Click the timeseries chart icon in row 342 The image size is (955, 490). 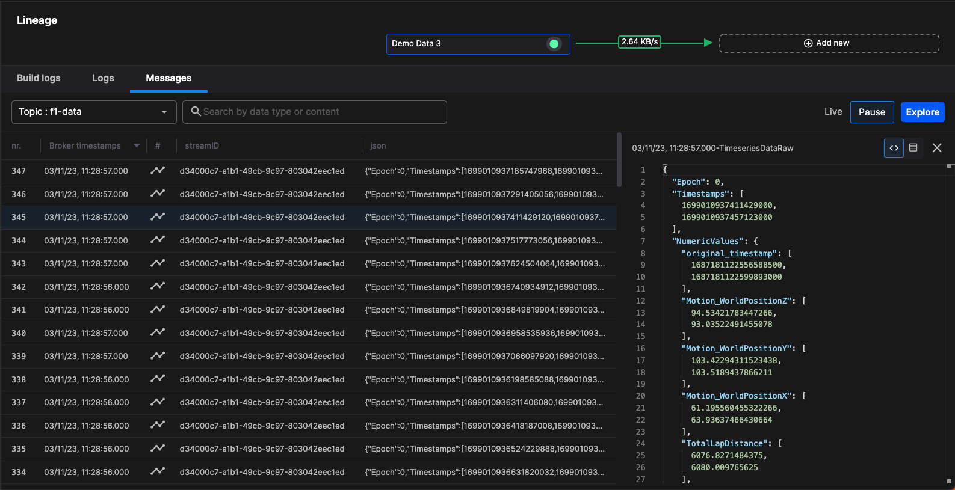158,286
